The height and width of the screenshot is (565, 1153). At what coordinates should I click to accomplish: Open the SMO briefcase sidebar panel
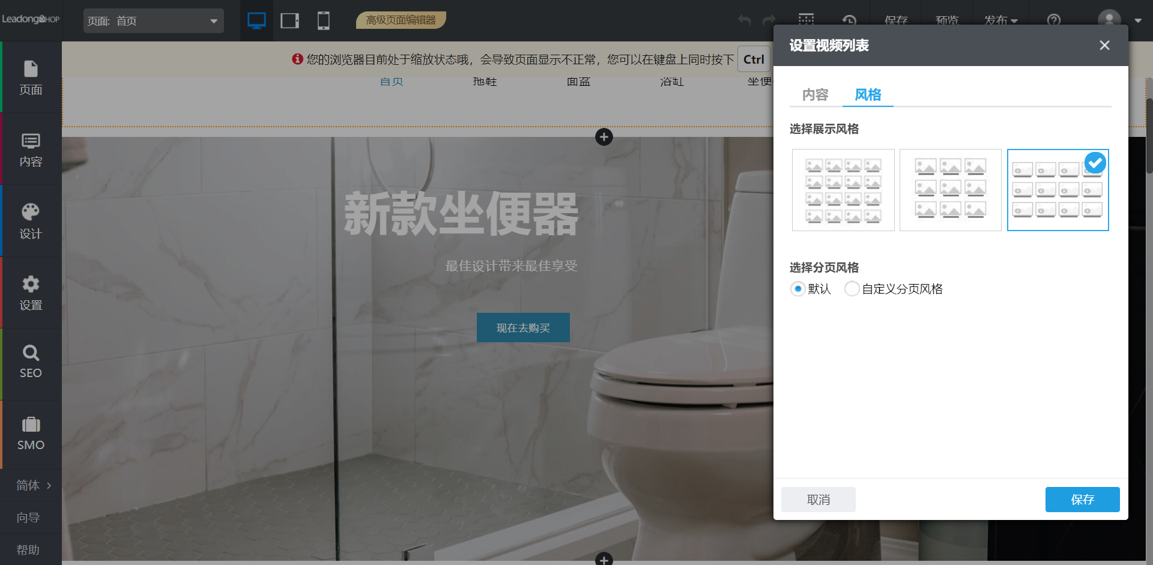31,434
